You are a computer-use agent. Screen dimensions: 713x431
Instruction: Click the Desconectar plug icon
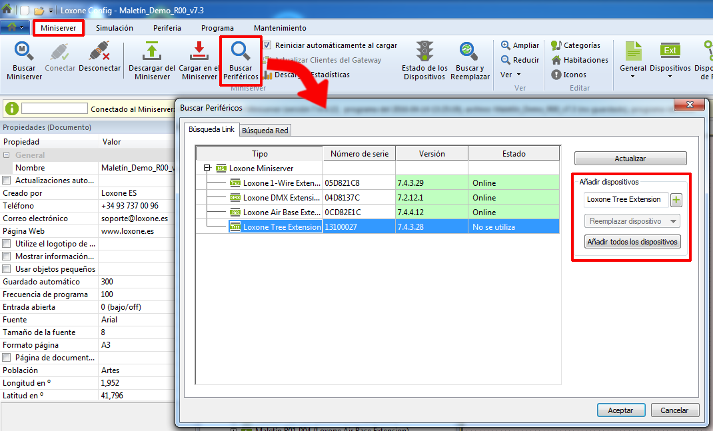click(99, 52)
